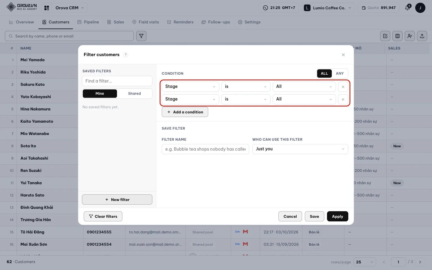Switch condition matching to ANY
Viewport: 432px width, 270px height.
pos(340,73)
